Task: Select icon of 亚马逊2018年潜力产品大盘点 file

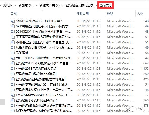Action: (x=13, y=68)
